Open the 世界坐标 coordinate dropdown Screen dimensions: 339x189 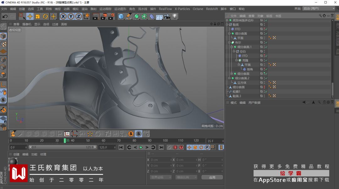coord(160,177)
